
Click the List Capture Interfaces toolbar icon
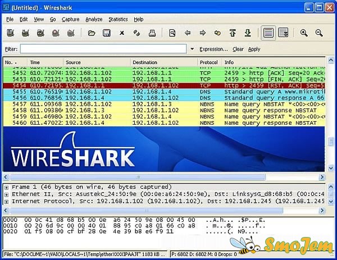pyautogui.click(x=10, y=33)
